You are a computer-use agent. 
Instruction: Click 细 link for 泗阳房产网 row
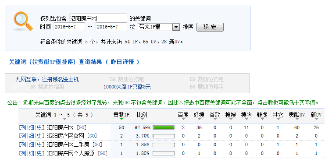point(31,127)
